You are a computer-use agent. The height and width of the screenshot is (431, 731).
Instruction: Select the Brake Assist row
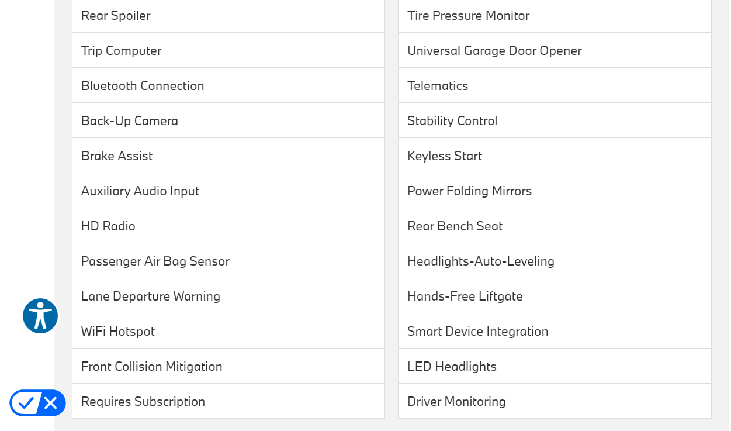coord(117,156)
